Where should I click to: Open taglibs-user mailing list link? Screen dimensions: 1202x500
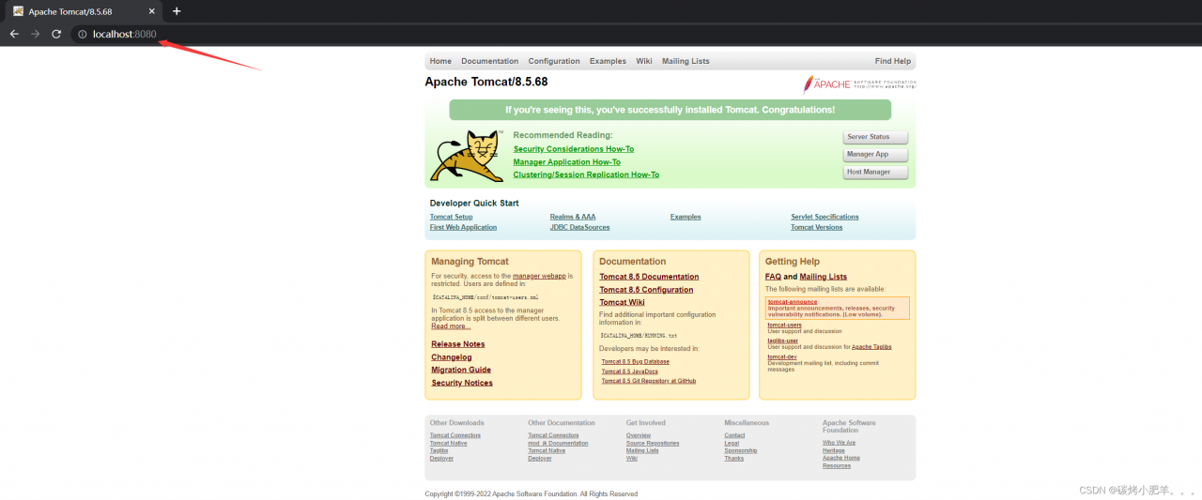click(783, 341)
